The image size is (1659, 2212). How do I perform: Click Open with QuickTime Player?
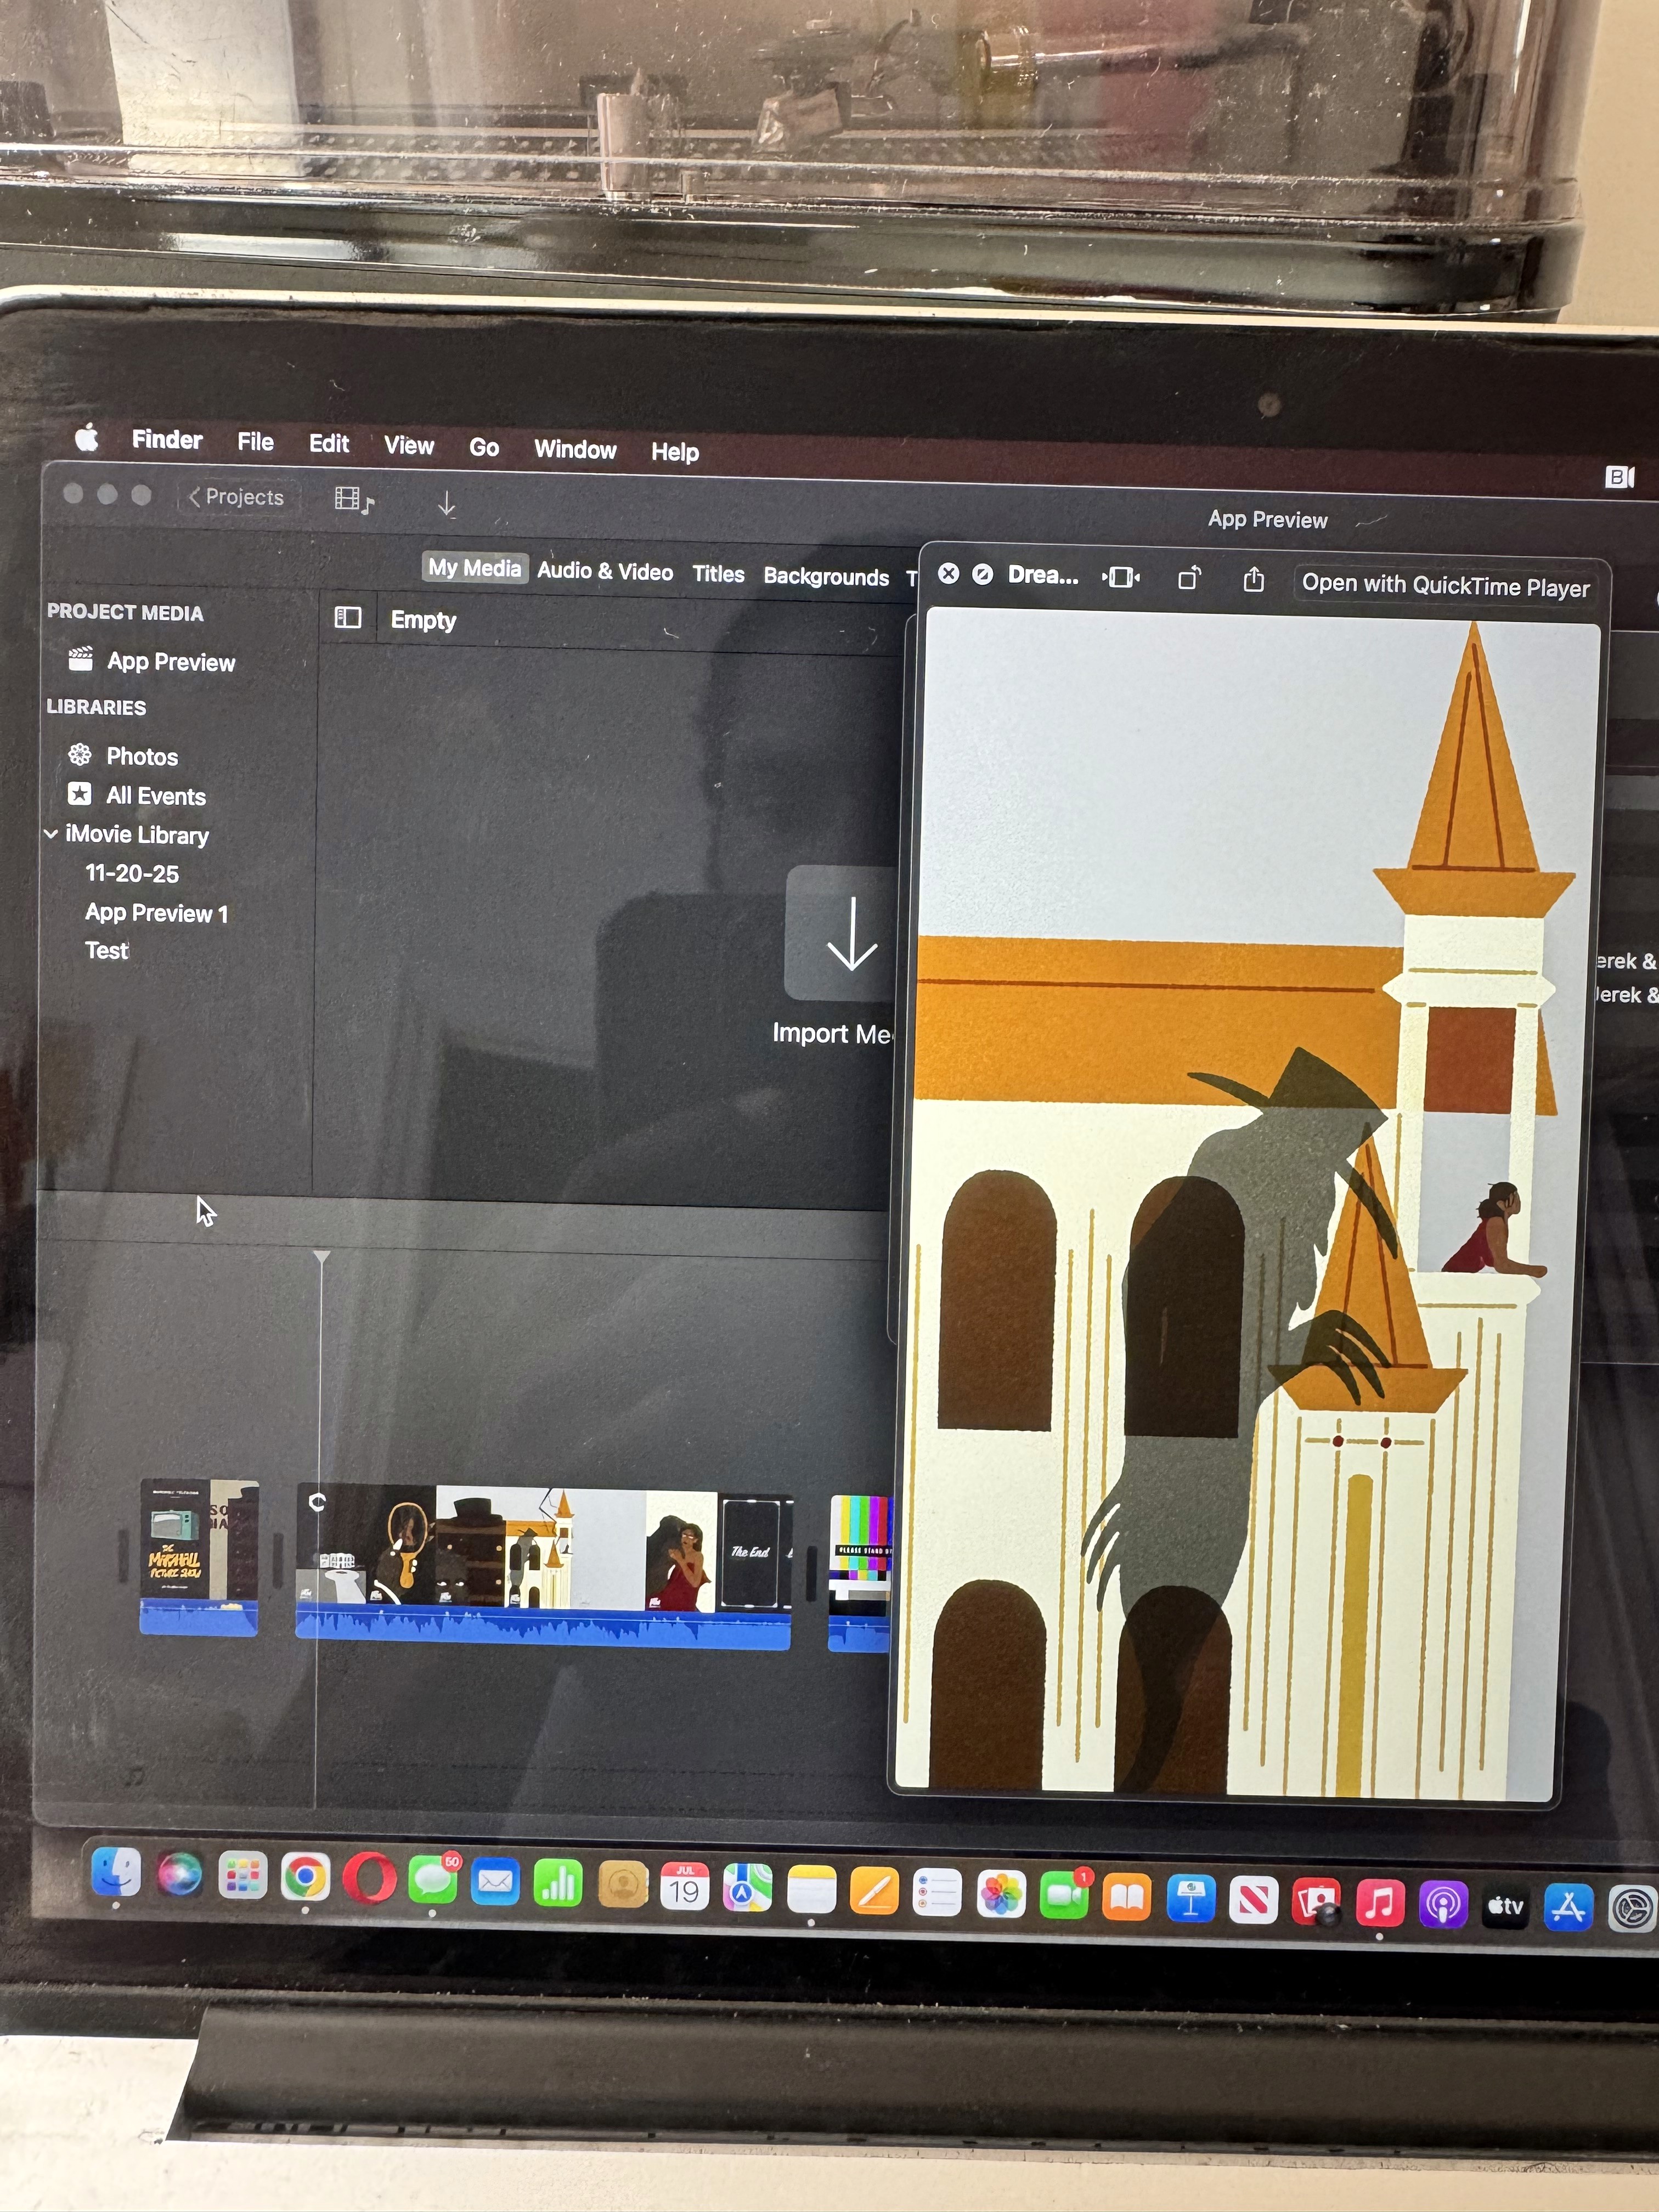[x=1445, y=585]
